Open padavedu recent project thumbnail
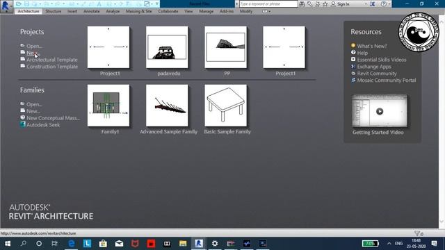Viewport: 445px width, 250px height. [167, 47]
